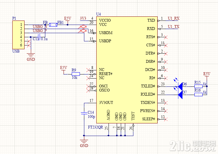Viewport: 218px width, 154px height.
Task: Click the C13 capacitor symbol
Action: coord(39,37)
